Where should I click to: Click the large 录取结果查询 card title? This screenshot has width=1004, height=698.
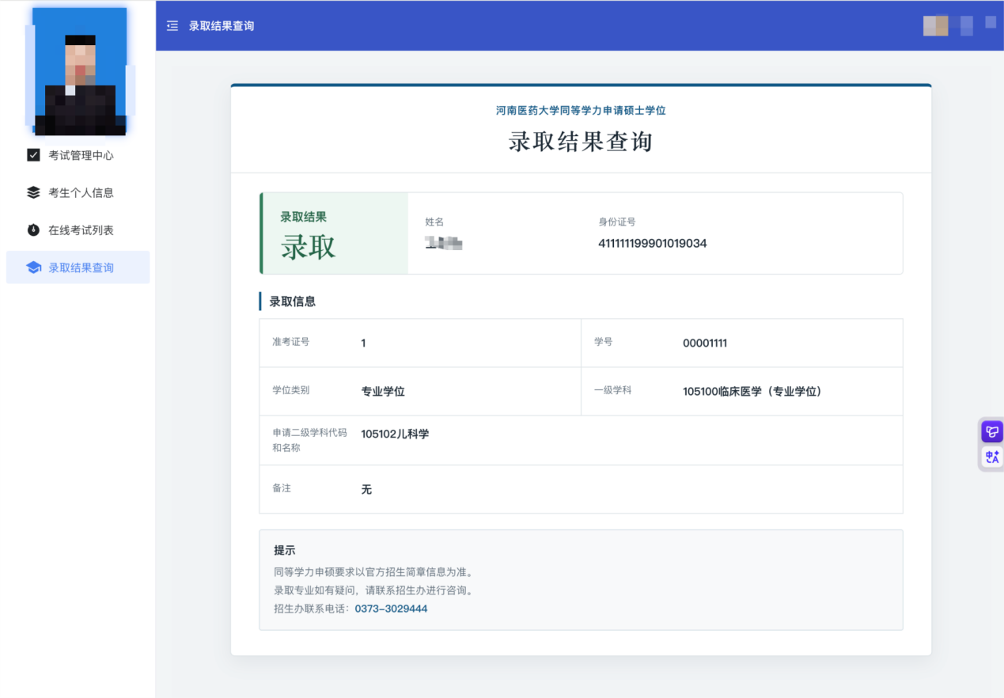[x=581, y=142]
